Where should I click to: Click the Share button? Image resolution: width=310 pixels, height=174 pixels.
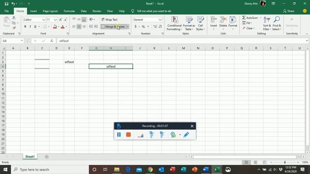coord(289,11)
